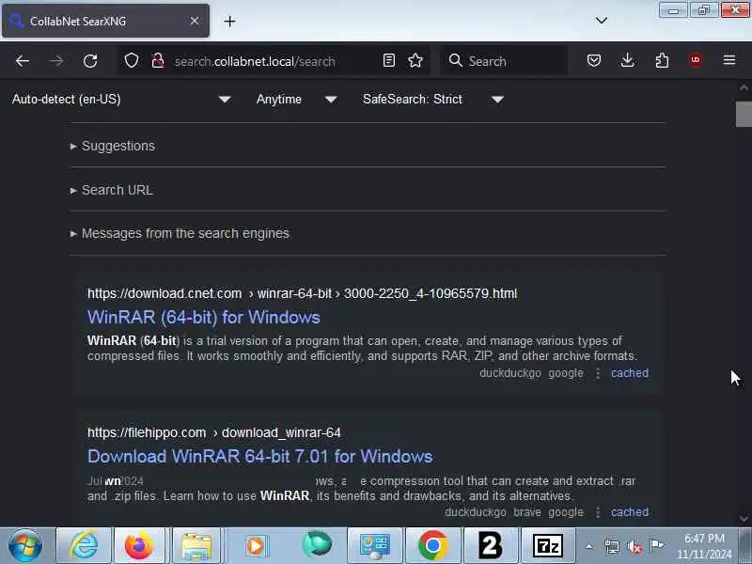Viewport: 752px width, 564px height.
Task: Open Download WinRAR 64-bit 7.01 for Windows
Action: (260, 457)
